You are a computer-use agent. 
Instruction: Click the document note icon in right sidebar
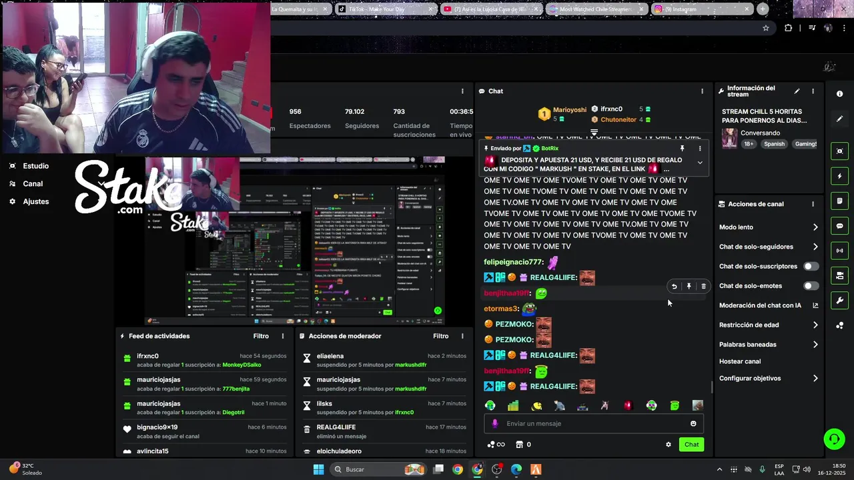pos(839,201)
